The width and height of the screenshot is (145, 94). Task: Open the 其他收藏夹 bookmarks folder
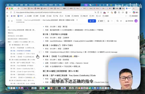(134, 16)
